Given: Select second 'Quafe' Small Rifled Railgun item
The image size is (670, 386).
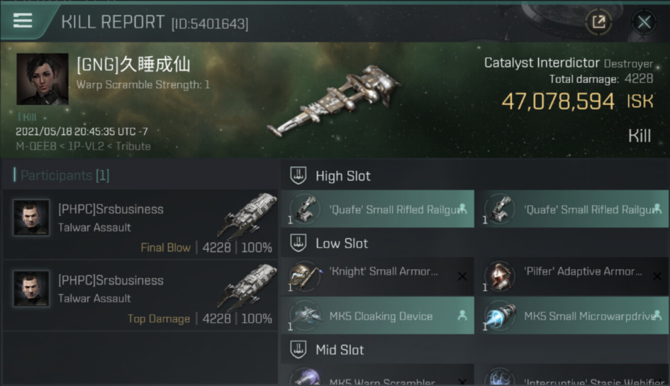Looking at the screenshot, I should pos(572,209).
